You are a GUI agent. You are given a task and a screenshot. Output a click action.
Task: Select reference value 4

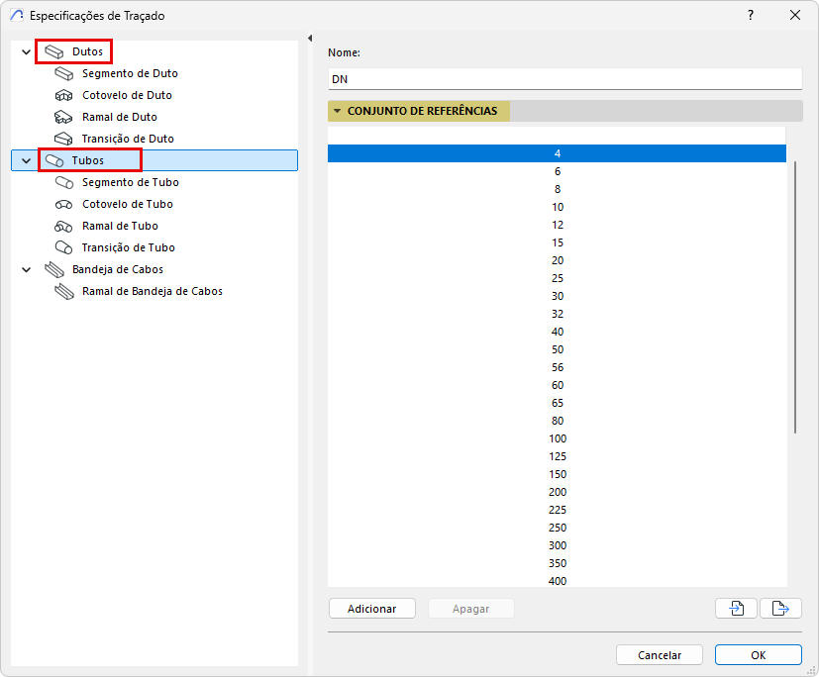point(557,153)
